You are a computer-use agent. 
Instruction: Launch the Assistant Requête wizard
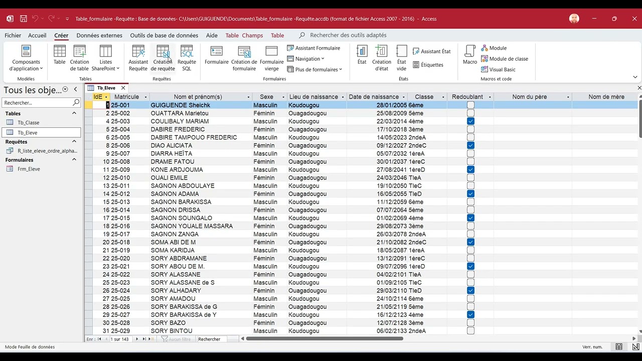[x=138, y=58]
